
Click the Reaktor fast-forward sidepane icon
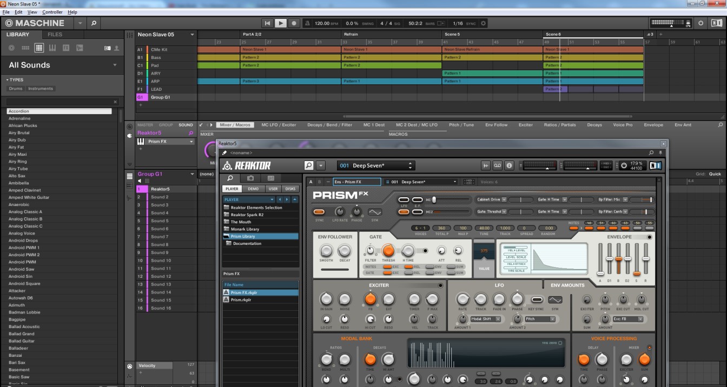pyautogui.click(x=486, y=165)
